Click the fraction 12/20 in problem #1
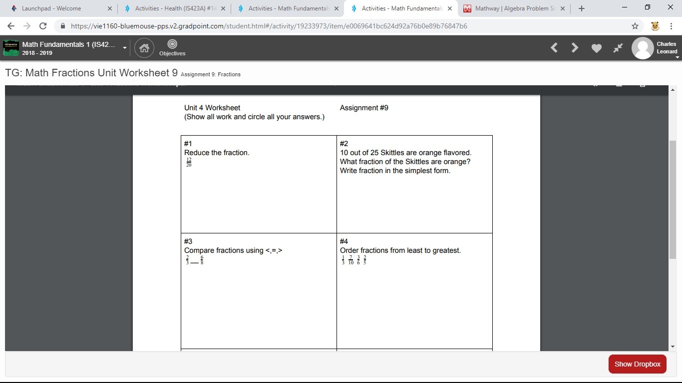Viewport: 682px width, 383px height. [189, 162]
